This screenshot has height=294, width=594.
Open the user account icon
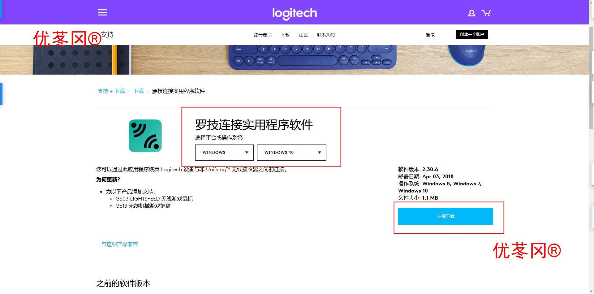[x=471, y=13]
